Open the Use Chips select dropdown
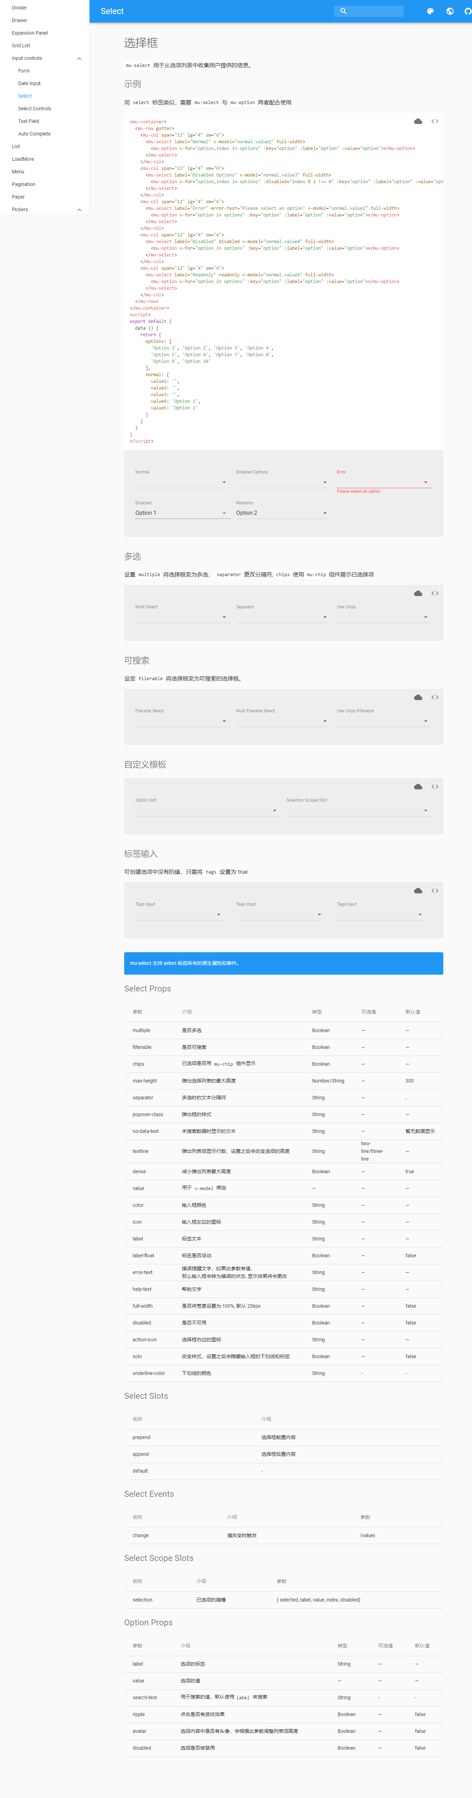Viewport: 472px width, 1798px height. coord(384,617)
